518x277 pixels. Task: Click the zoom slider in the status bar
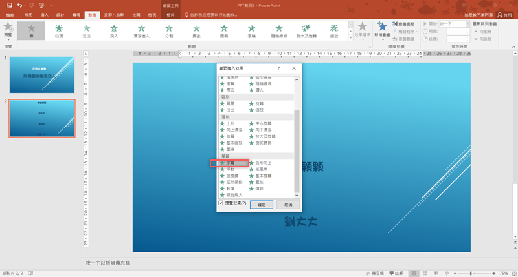tap(471, 273)
